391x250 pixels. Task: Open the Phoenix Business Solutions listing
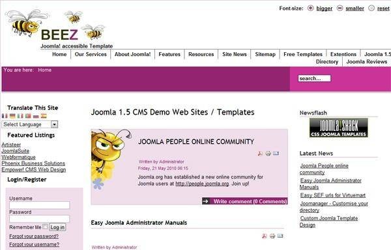click(x=33, y=163)
